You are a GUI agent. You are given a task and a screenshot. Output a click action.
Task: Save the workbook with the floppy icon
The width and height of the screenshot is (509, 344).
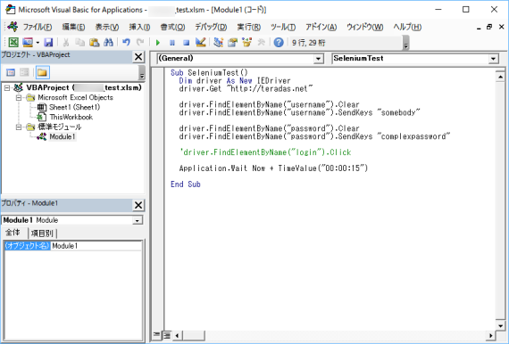coord(48,43)
